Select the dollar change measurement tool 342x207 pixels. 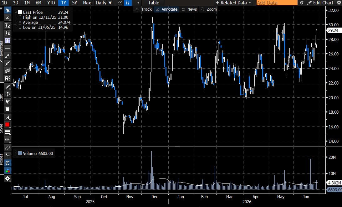(x=8, y=33)
